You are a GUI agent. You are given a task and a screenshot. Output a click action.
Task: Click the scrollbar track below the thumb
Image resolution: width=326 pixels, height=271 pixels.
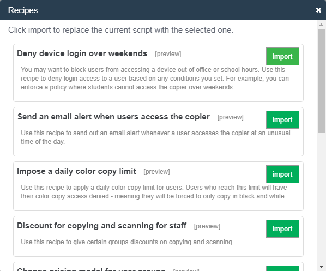click(321, 197)
